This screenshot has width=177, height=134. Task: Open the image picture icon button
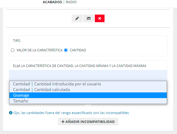[x=89, y=18]
